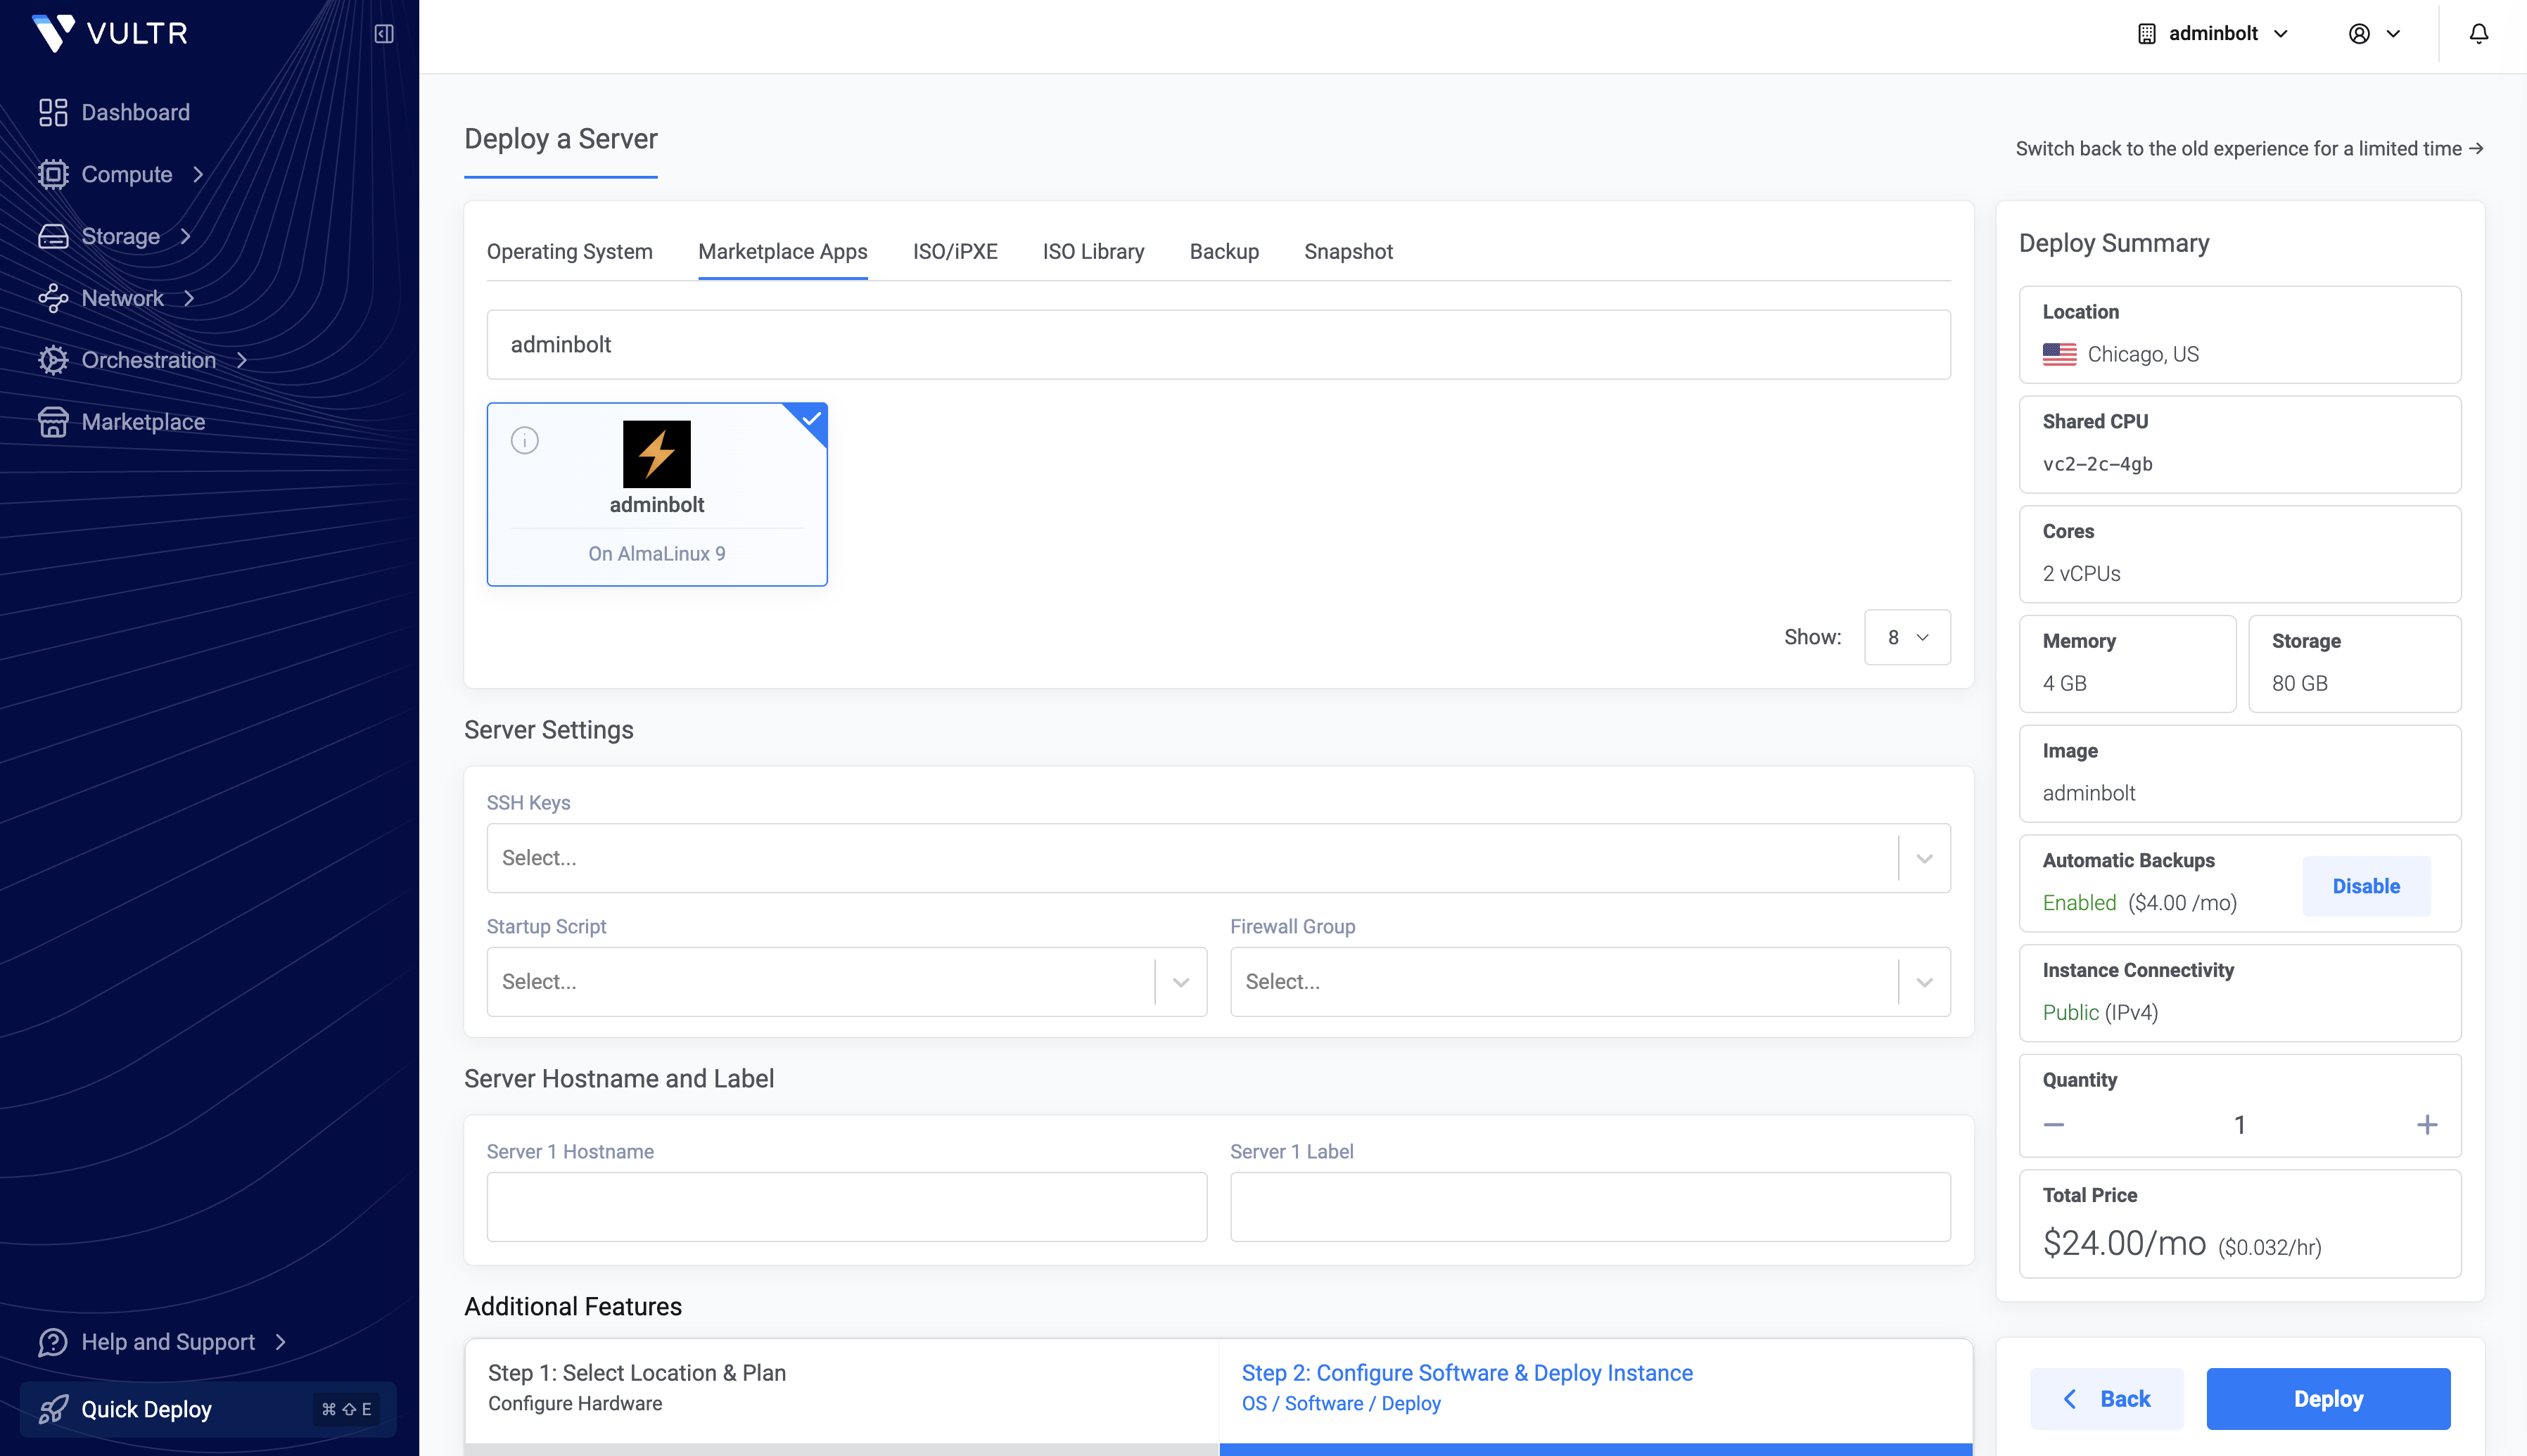2527x1456 pixels.
Task: Click the Public (IPv4) connectivity text
Action: tap(2100, 1013)
